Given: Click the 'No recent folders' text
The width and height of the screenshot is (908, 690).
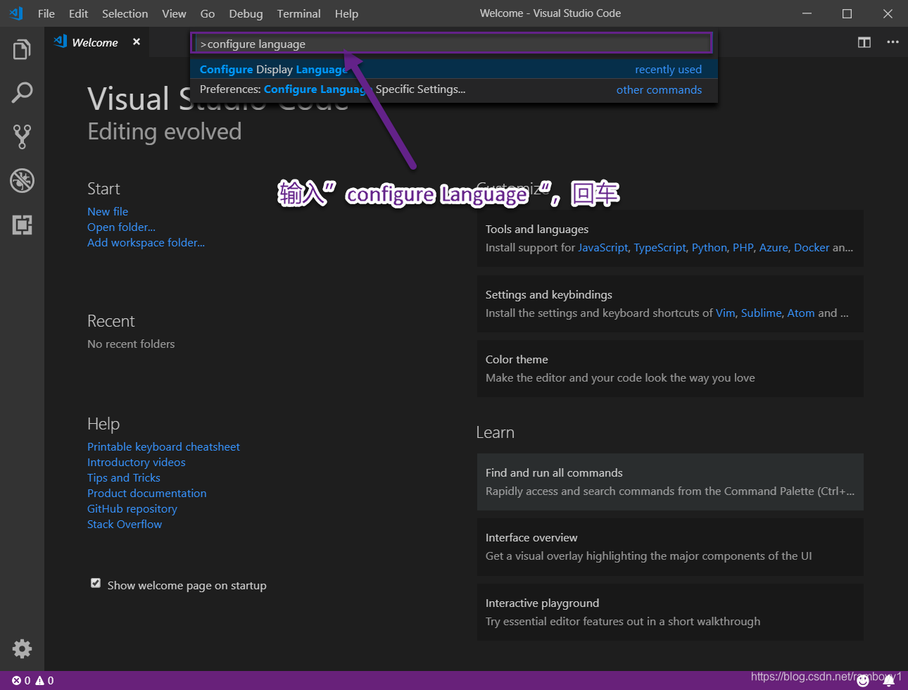Looking at the screenshot, I should [131, 344].
